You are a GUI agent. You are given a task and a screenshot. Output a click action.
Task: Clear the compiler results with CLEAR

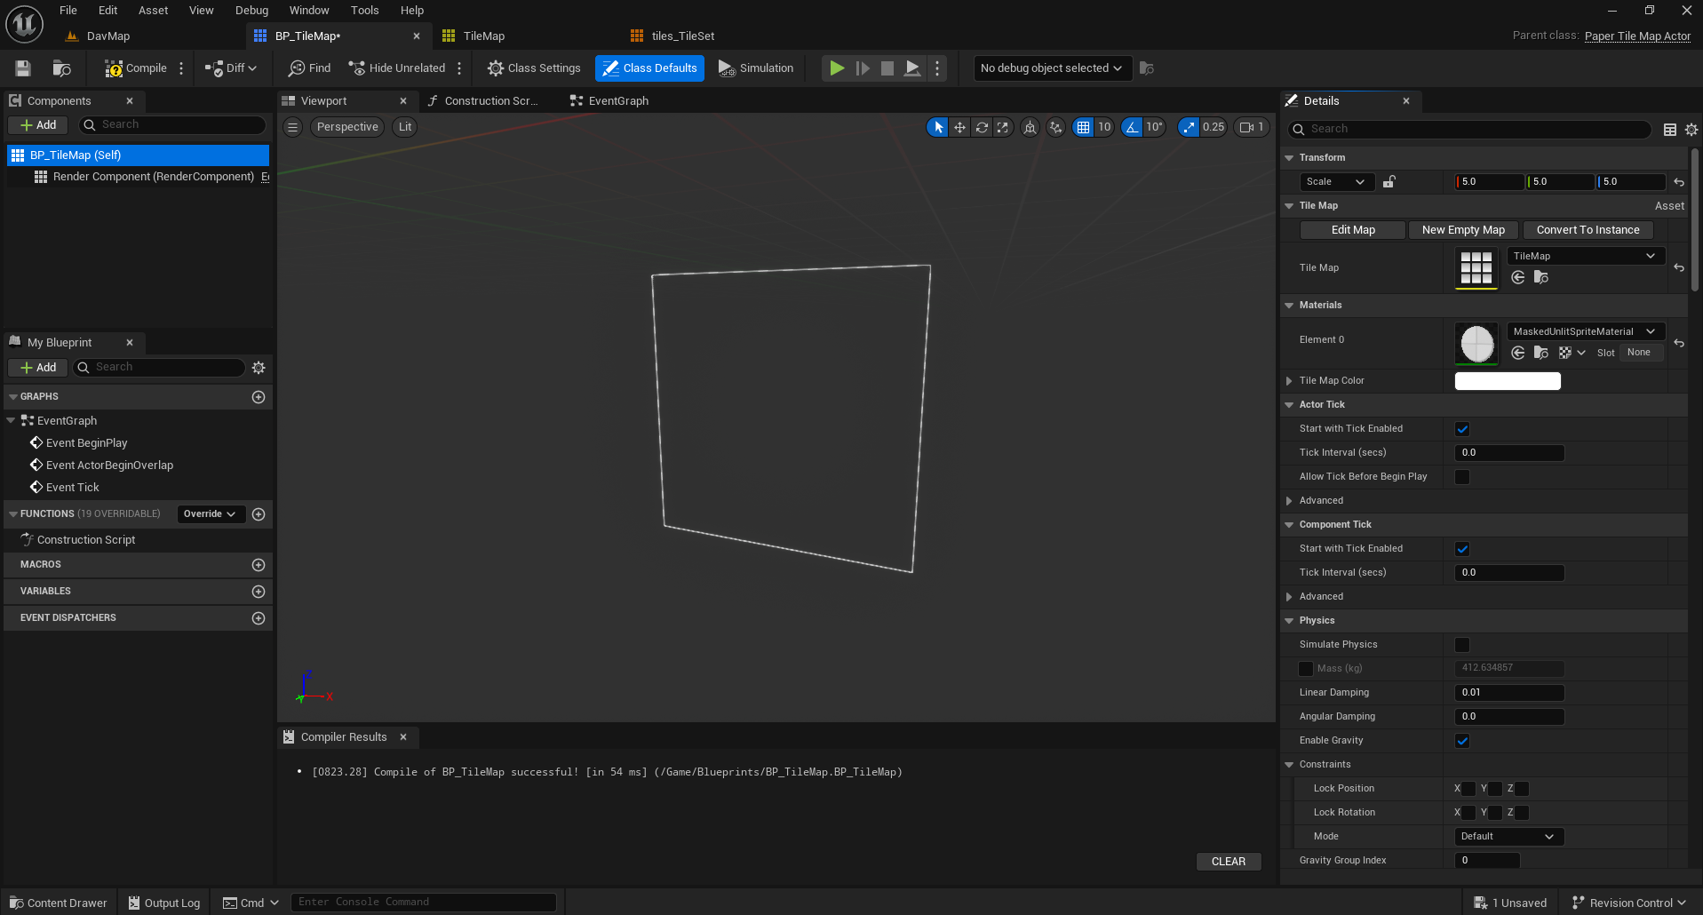[1229, 862]
